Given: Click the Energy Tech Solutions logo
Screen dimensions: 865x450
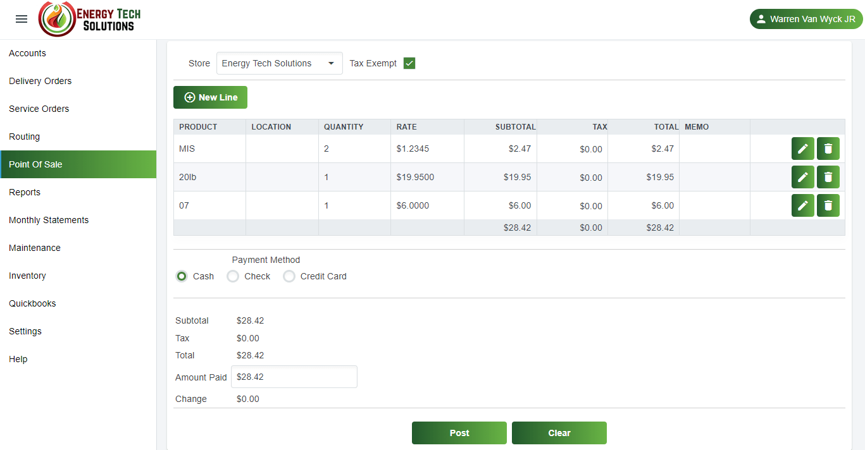Looking at the screenshot, I should click(x=90, y=19).
